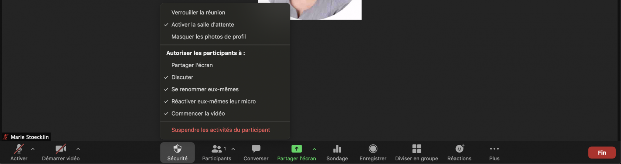Open the Réactions emoji icon

pos(459,148)
